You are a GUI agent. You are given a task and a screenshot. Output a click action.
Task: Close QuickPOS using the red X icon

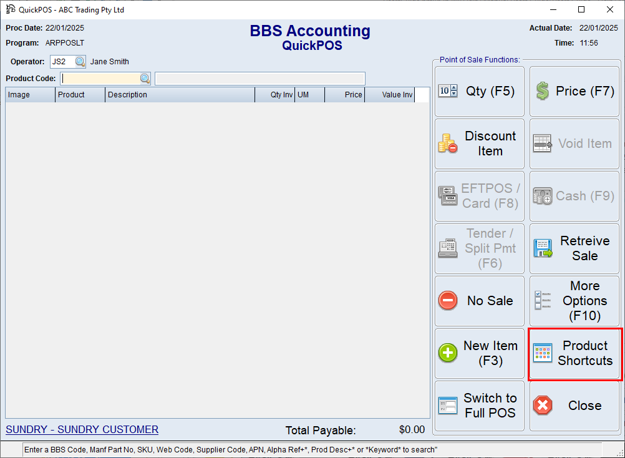(542, 406)
